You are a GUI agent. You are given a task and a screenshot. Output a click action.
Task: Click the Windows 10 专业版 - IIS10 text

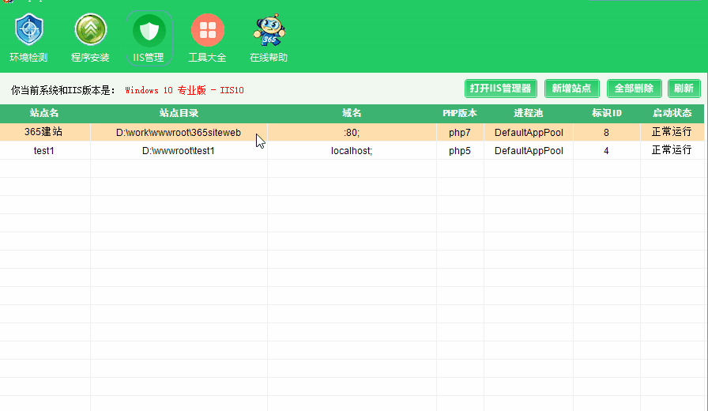pos(184,90)
